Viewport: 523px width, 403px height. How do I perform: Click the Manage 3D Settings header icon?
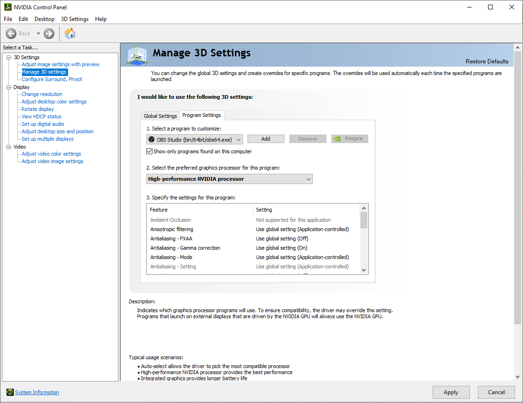click(137, 55)
